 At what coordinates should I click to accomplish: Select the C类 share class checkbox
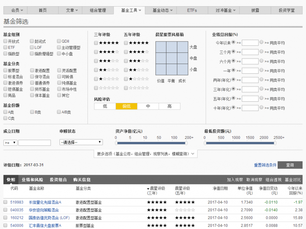[x=5, y=118]
